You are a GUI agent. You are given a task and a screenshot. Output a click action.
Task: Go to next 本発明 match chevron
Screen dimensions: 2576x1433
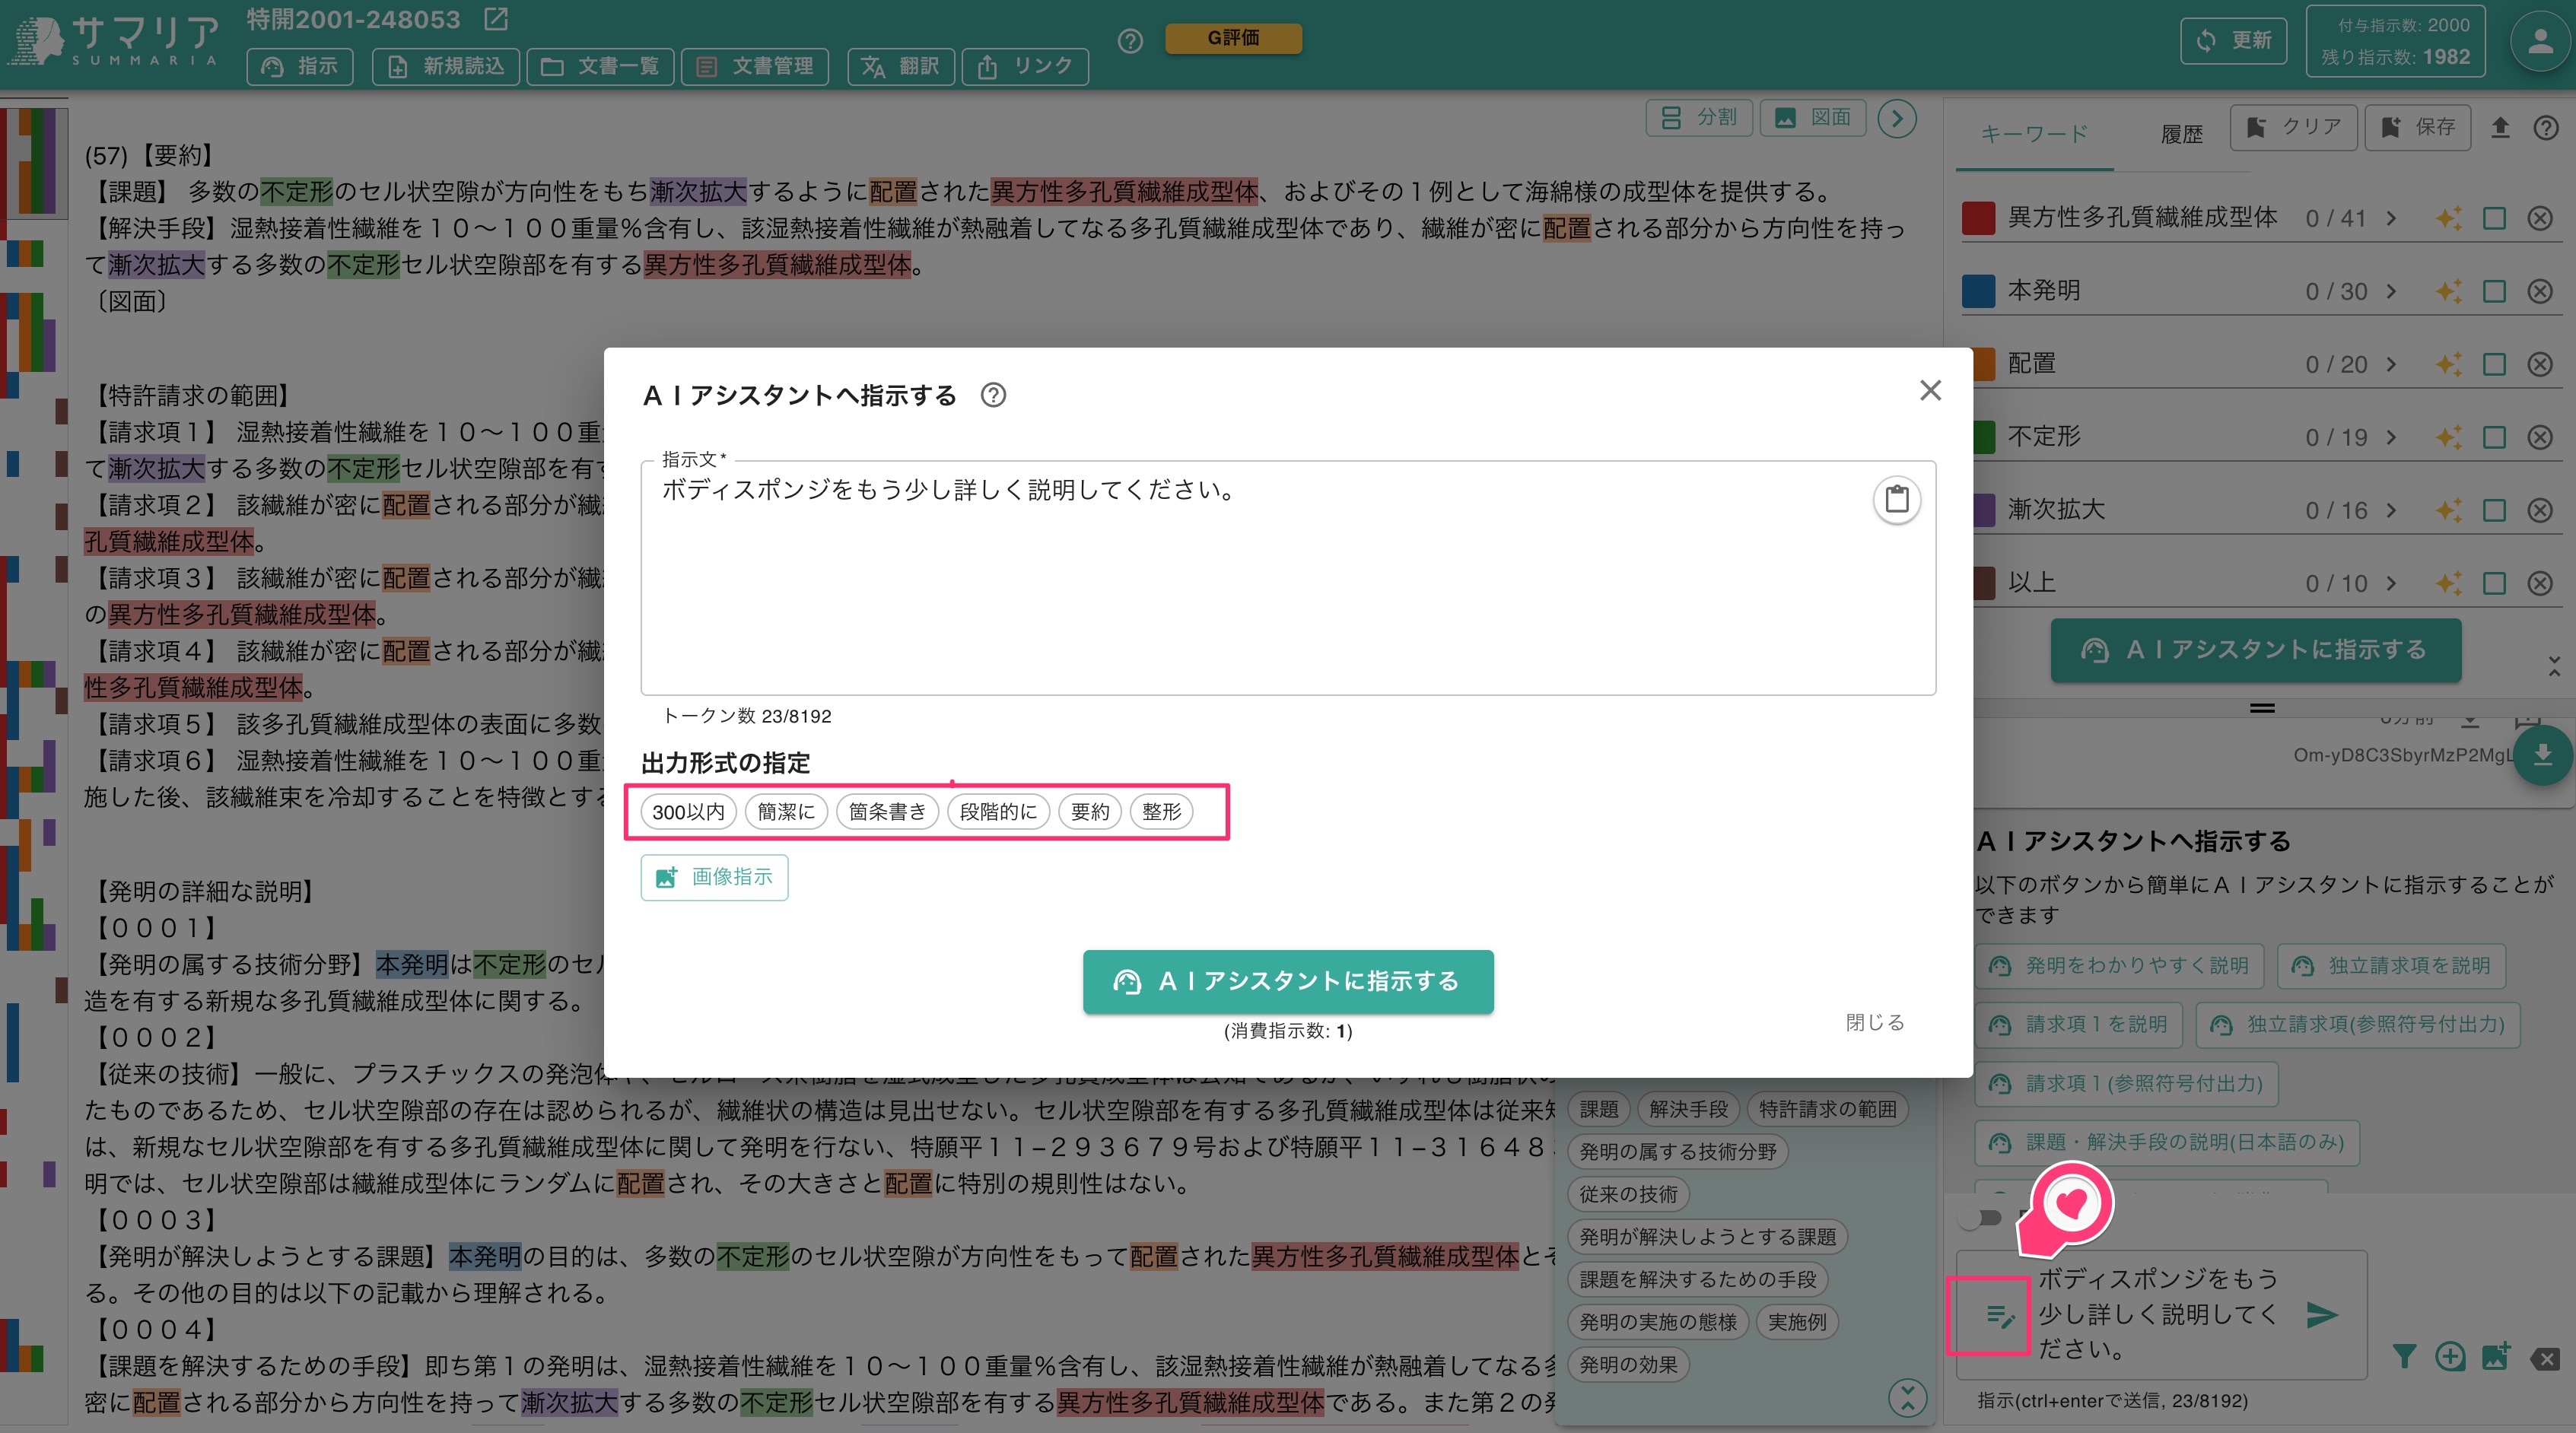click(2391, 291)
